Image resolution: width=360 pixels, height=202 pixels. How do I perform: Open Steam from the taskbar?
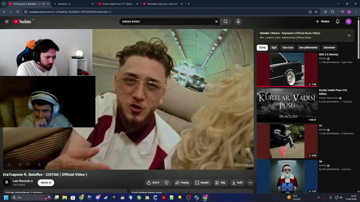coord(106,198)
